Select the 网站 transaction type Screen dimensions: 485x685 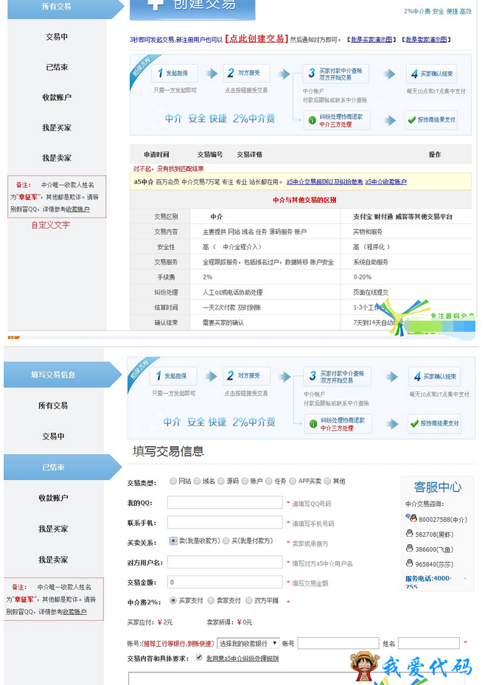[173, 481]
